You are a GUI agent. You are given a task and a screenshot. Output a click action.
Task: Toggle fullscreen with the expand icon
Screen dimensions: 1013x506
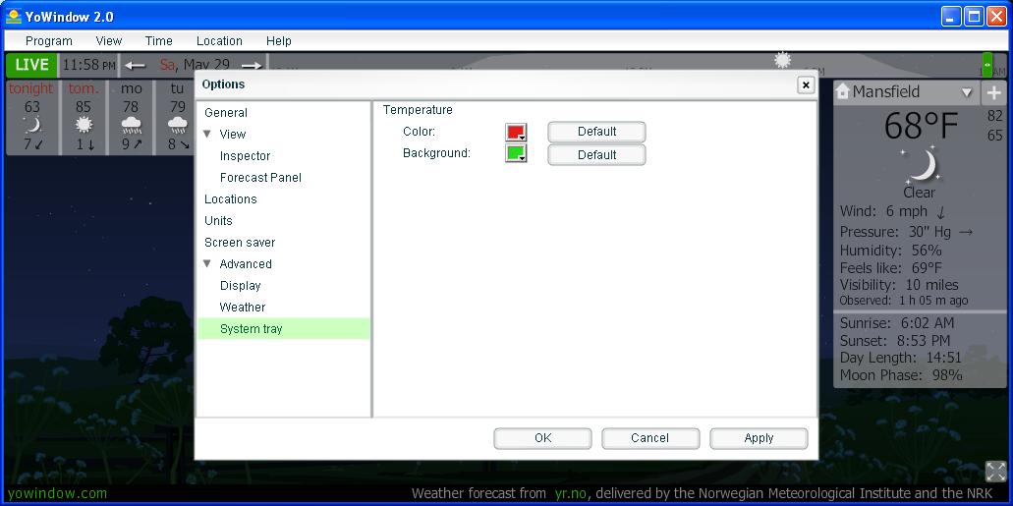tap(995, 471)
